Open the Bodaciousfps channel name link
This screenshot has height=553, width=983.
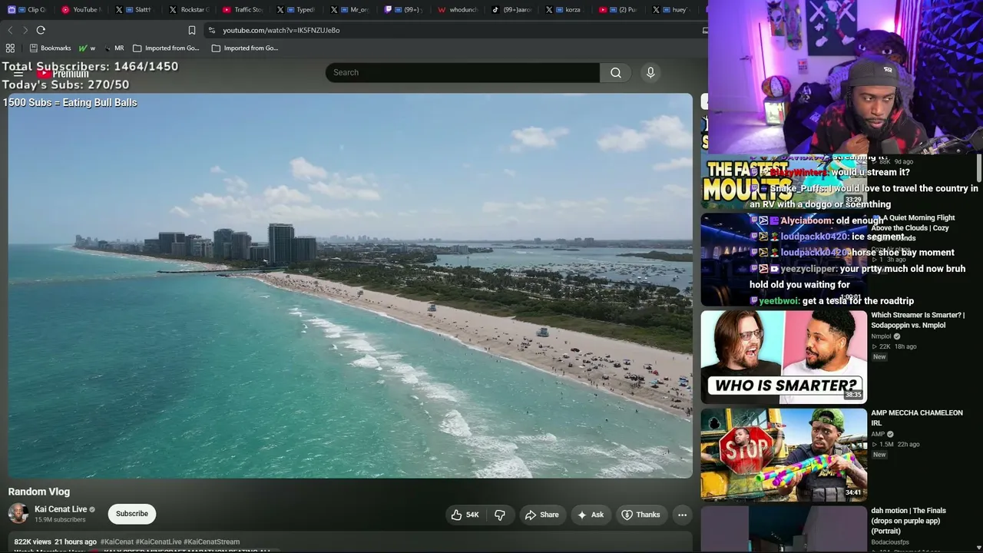pos(891,542)
